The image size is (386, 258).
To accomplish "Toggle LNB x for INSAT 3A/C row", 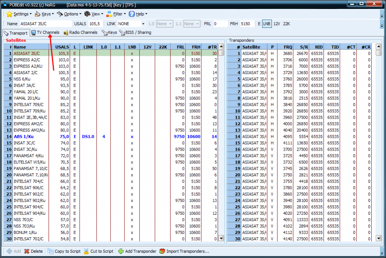I will pyautogui.click(x=132, y=85).
